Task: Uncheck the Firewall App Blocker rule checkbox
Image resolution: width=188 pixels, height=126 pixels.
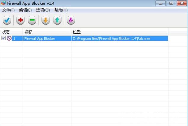Action: (x=4, y=38)
